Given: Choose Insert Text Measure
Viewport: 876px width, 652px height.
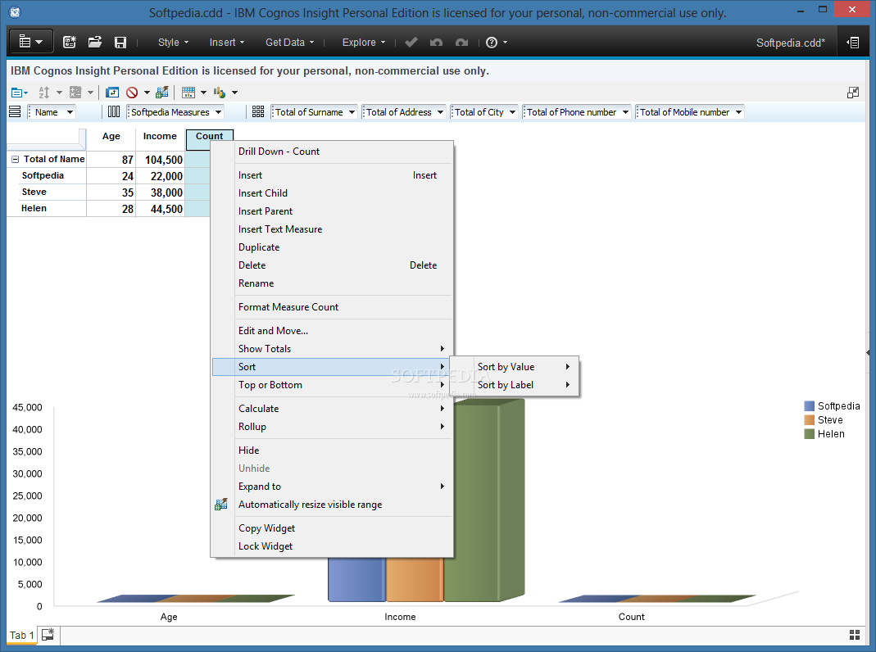Looking at the screenshot, I should pos(333,229).
